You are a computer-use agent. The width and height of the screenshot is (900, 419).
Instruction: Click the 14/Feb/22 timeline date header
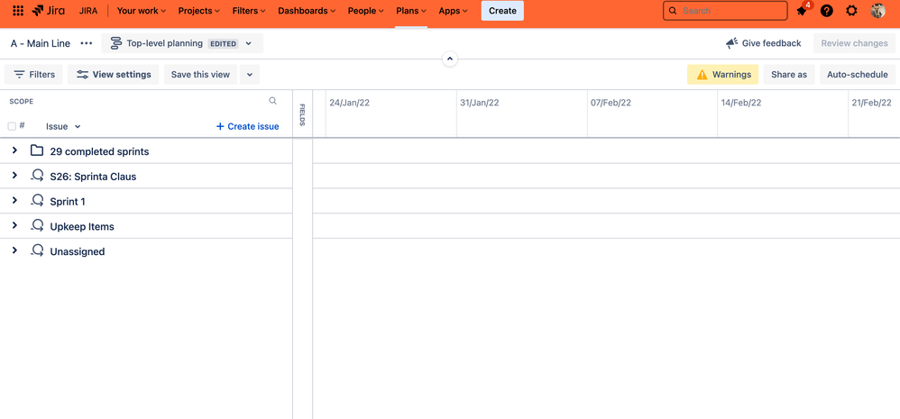[x=741, y=103]
